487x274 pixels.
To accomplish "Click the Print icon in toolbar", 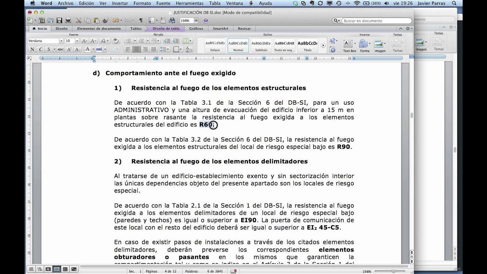I will (x=68, y=21).
